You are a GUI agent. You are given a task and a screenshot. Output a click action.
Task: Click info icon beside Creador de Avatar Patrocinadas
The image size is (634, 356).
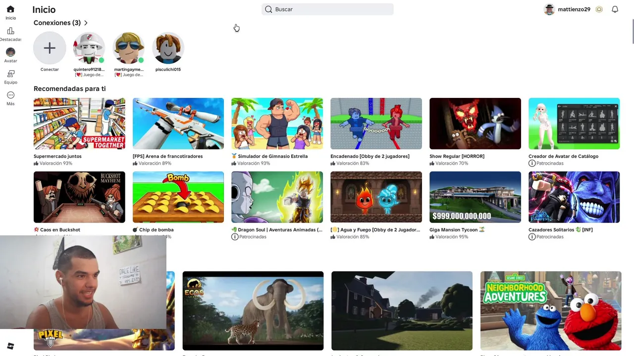click(x=532, y=163)
